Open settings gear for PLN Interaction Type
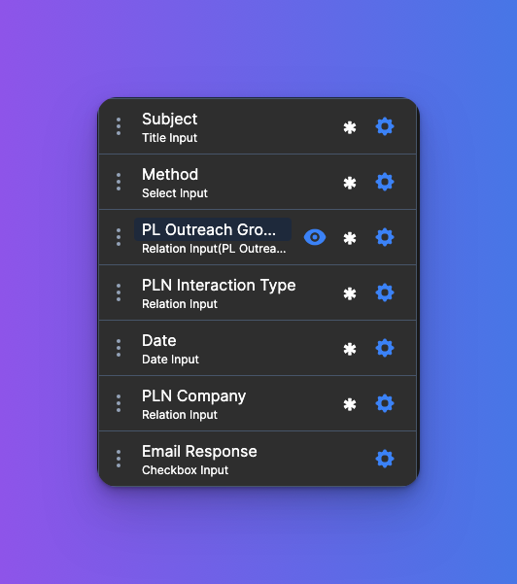The width and height of the screenshot is (517, 584). pyautogui.click(x=385, y=292)
